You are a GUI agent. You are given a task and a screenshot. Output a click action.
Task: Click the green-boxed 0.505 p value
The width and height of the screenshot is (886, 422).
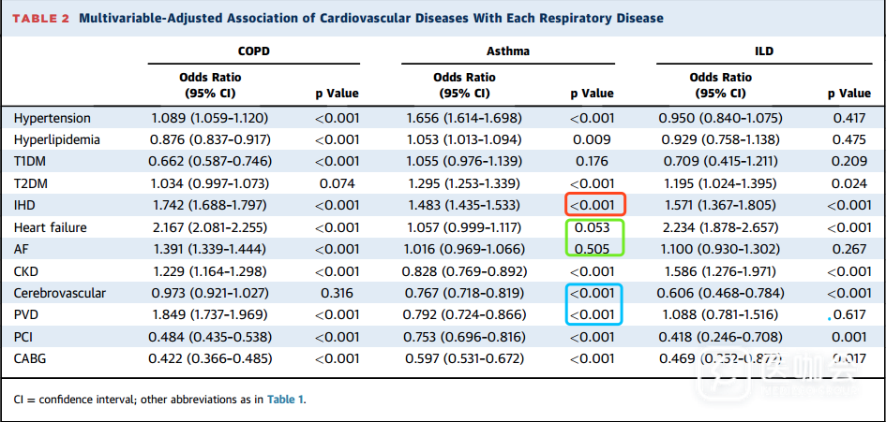pyautogui.click(x=592, y=249)
